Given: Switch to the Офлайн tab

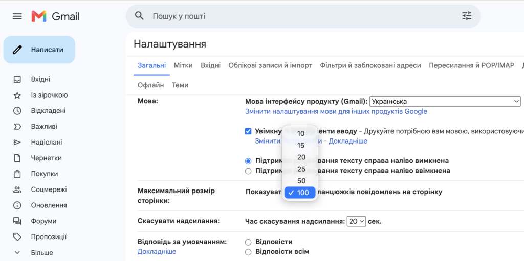Looking at the screenshot, I should click(x=151, y=85).
